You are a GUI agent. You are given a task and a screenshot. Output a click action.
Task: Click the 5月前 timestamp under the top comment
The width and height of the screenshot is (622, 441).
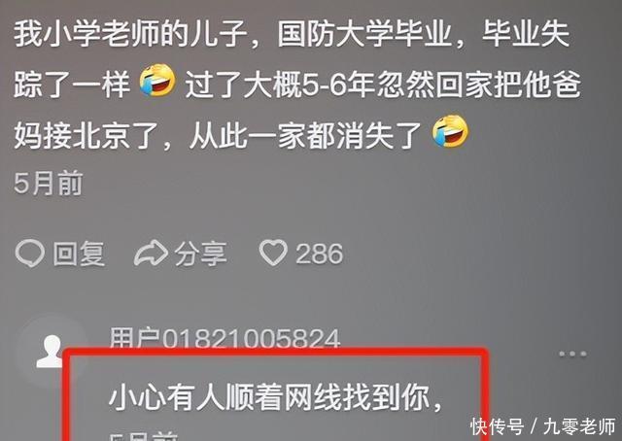(x=49, y=184)
